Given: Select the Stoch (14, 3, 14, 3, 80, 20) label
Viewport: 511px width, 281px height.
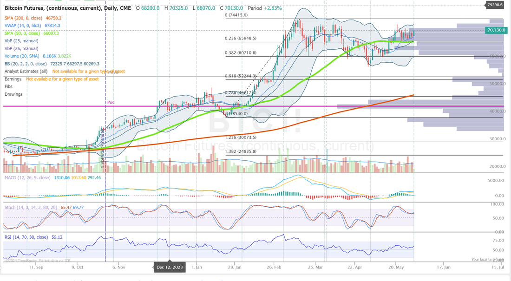Looking at the screenshot, I should tap(31, 207).
